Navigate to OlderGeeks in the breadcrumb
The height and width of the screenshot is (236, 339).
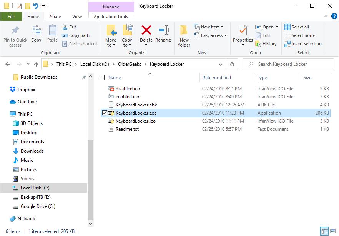pyautogui.click(x=129, y=64)
